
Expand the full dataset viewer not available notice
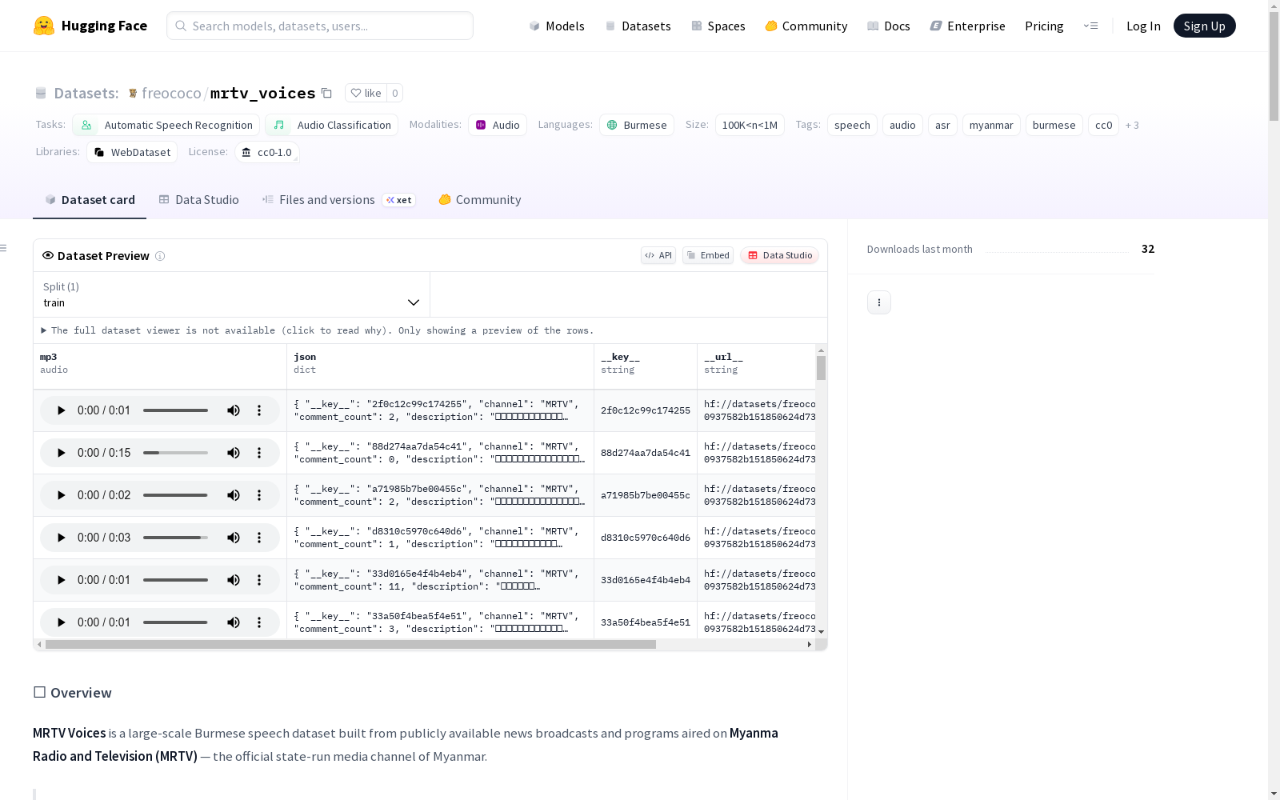pyautogui.click(x=318, y=330)
